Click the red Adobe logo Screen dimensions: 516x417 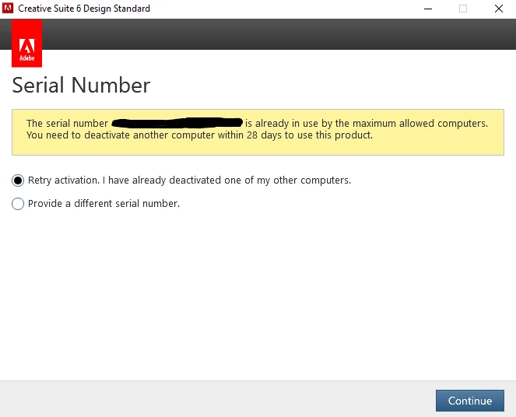click(26, 43)
